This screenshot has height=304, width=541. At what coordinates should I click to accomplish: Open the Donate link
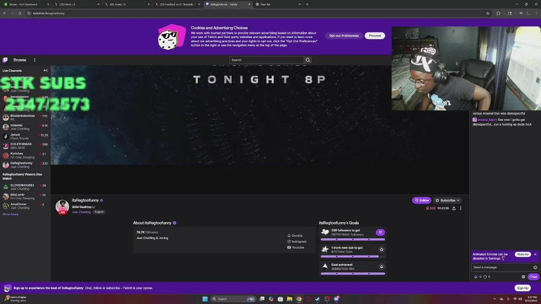(x=295, y=236)
